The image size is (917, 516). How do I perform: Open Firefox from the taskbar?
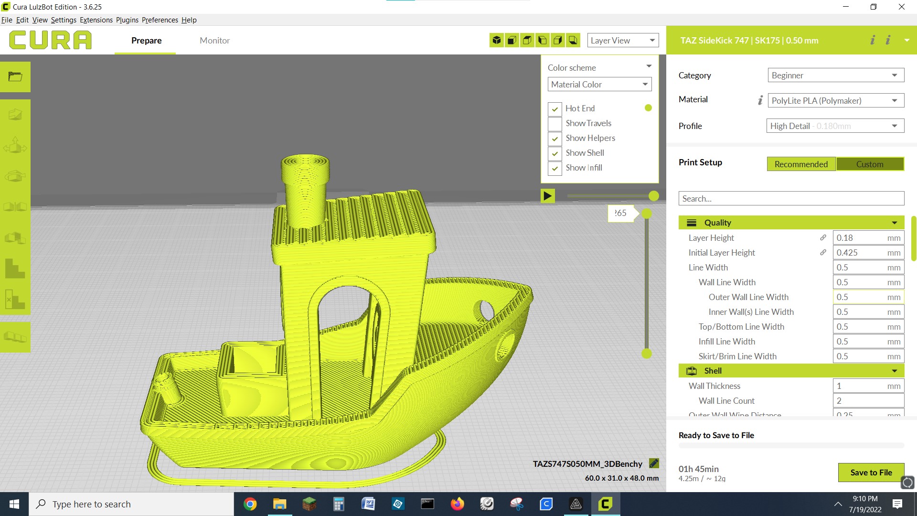tap(457, 504)
